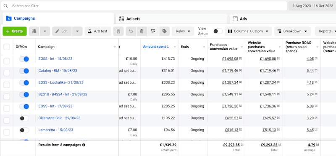This screenshot has width=336, height=156.
Task: Open Clearance Sale - 29/08/23 campaign link
Action: tap(59, 118)
